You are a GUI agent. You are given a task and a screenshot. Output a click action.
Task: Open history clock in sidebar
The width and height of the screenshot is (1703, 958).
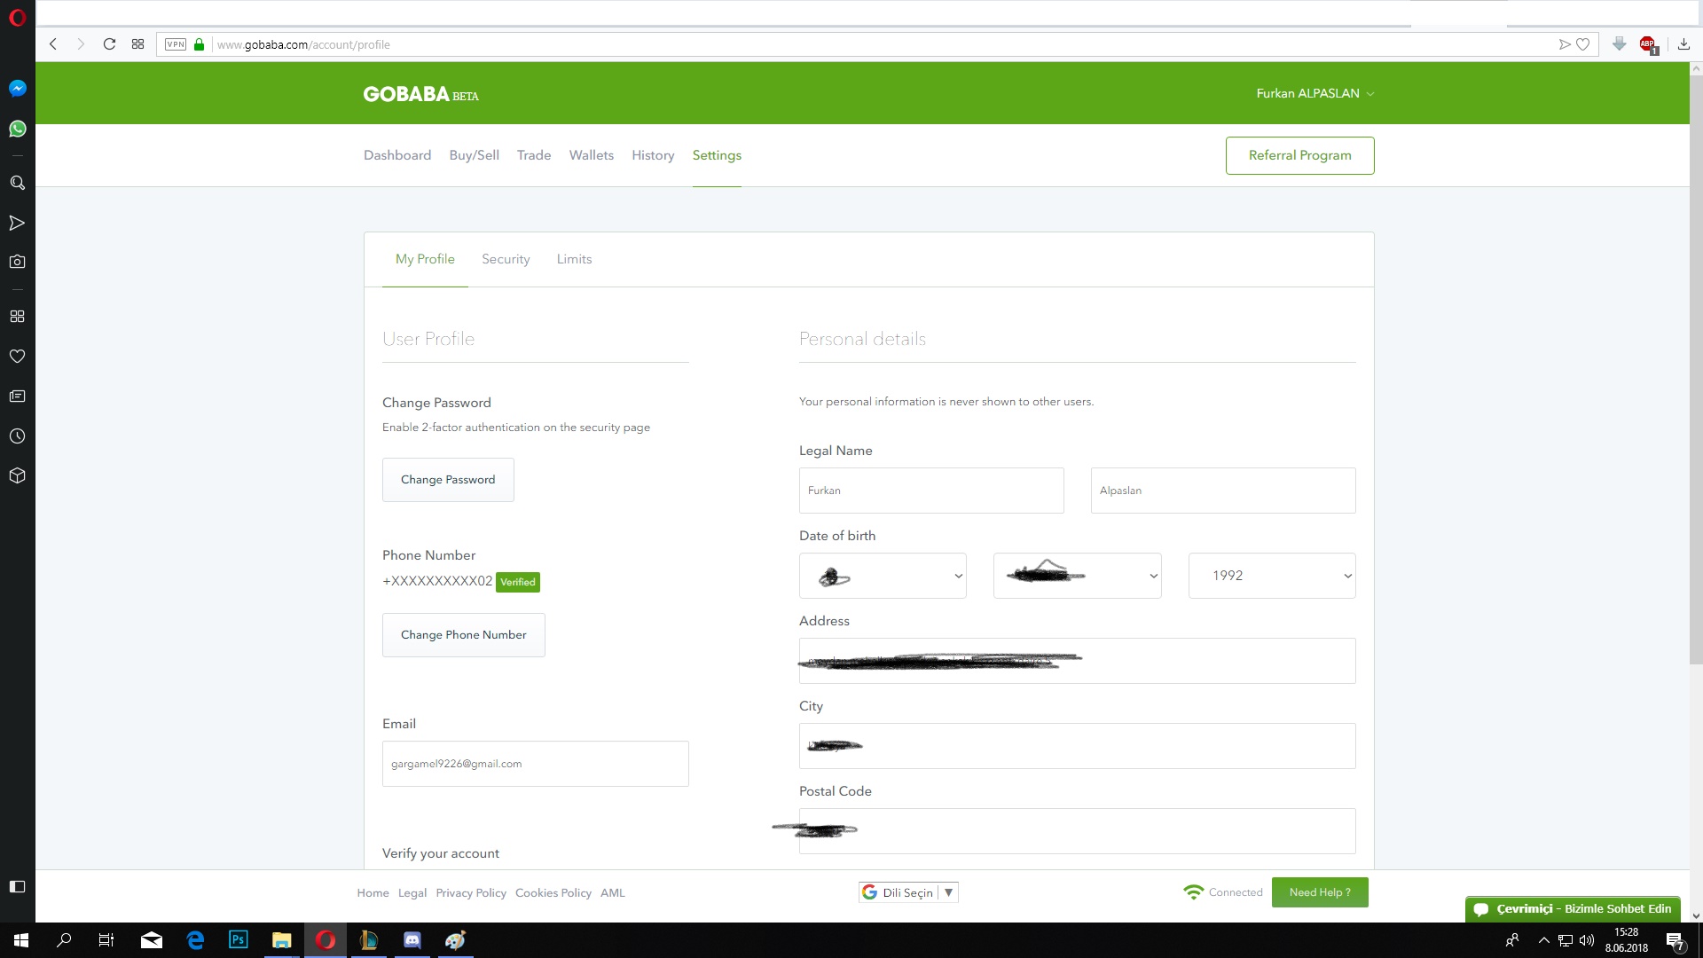point(17,436)
